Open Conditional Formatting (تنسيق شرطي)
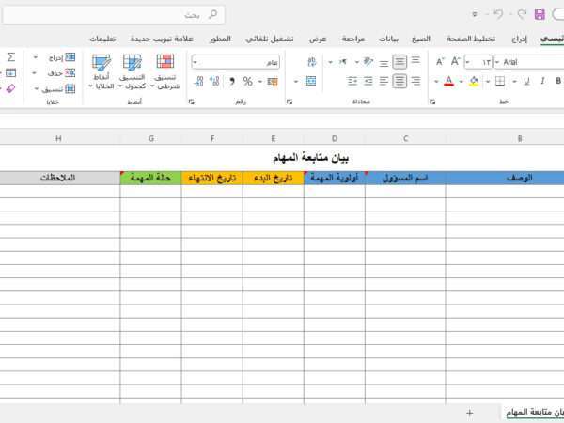564x423 pixels. (165, 71)
